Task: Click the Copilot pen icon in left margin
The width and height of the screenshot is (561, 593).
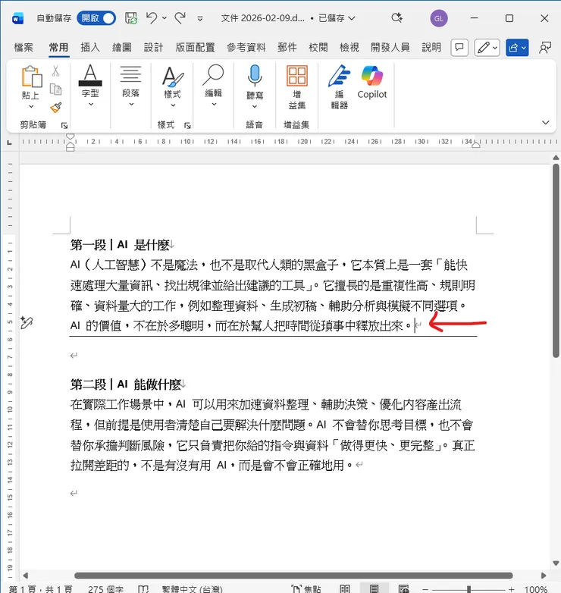Action: (27, 322)
